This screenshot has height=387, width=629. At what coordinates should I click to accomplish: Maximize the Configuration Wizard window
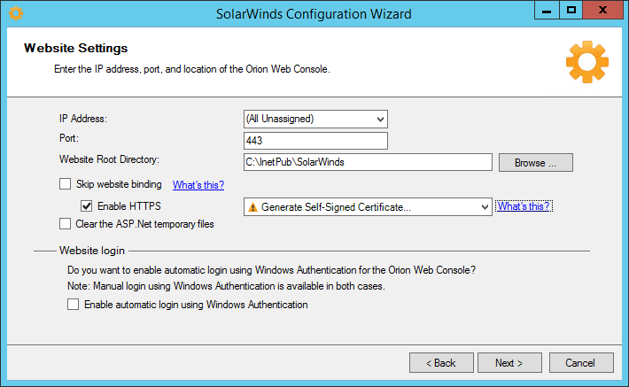[x=571, y=11]
